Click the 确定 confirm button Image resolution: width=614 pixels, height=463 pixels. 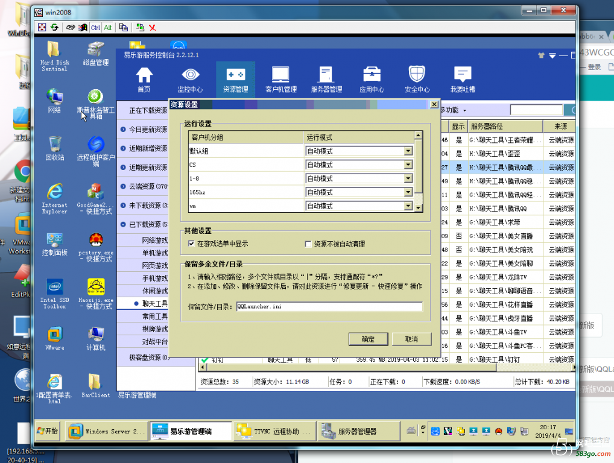368,339
